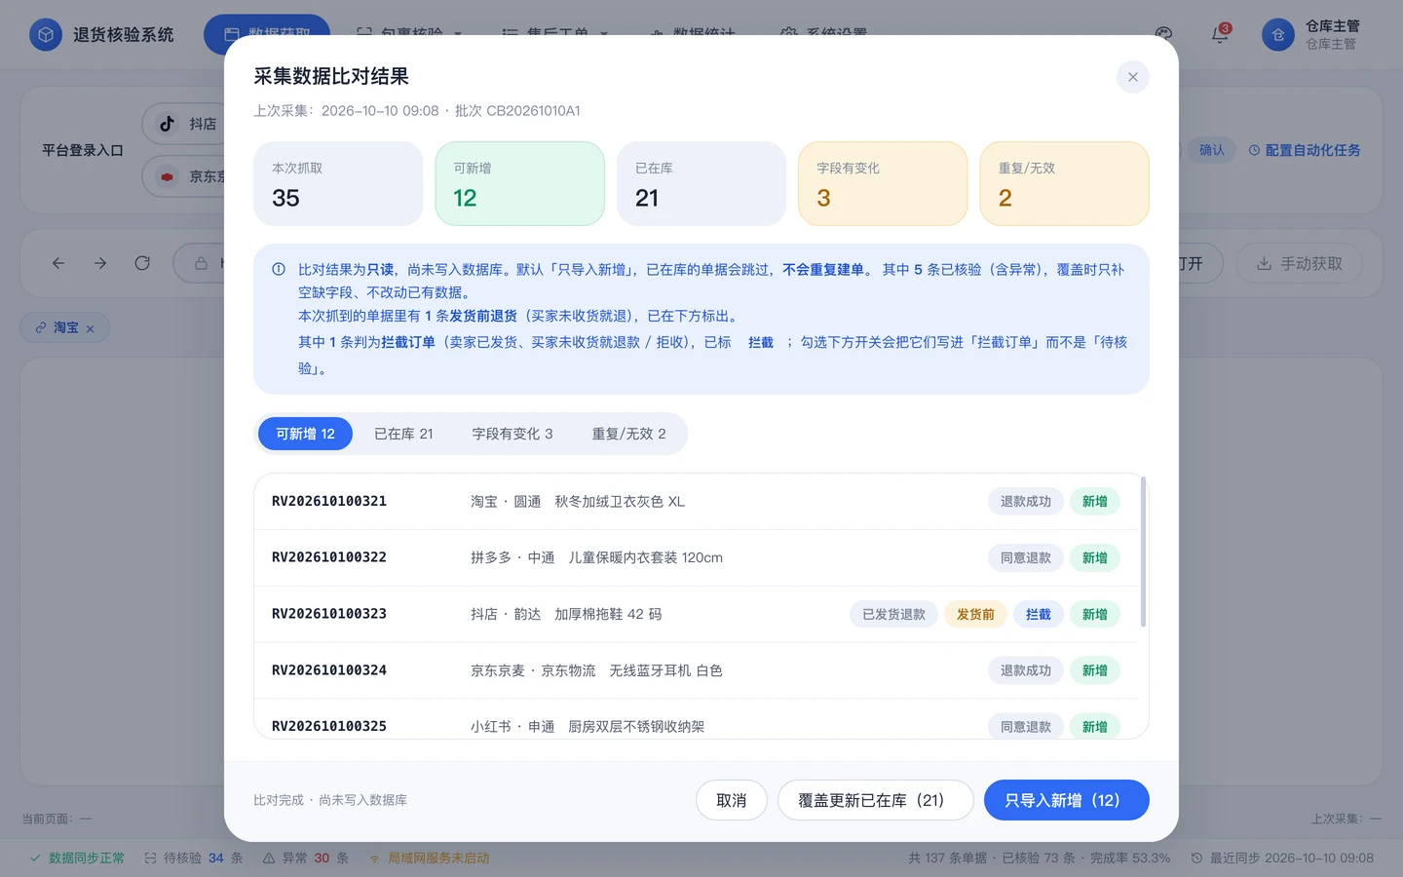Click 退款成功 tag on row RV202610100324

(1026, 670)
